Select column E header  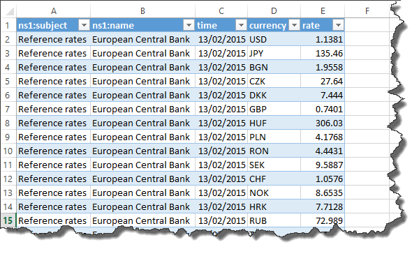coord(323,11)
